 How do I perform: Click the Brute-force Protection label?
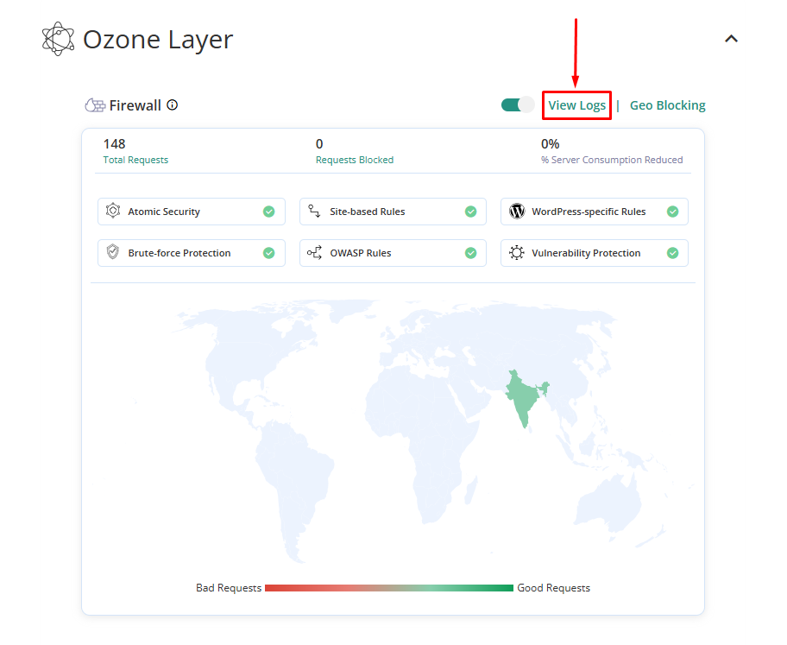click(179, 253)
